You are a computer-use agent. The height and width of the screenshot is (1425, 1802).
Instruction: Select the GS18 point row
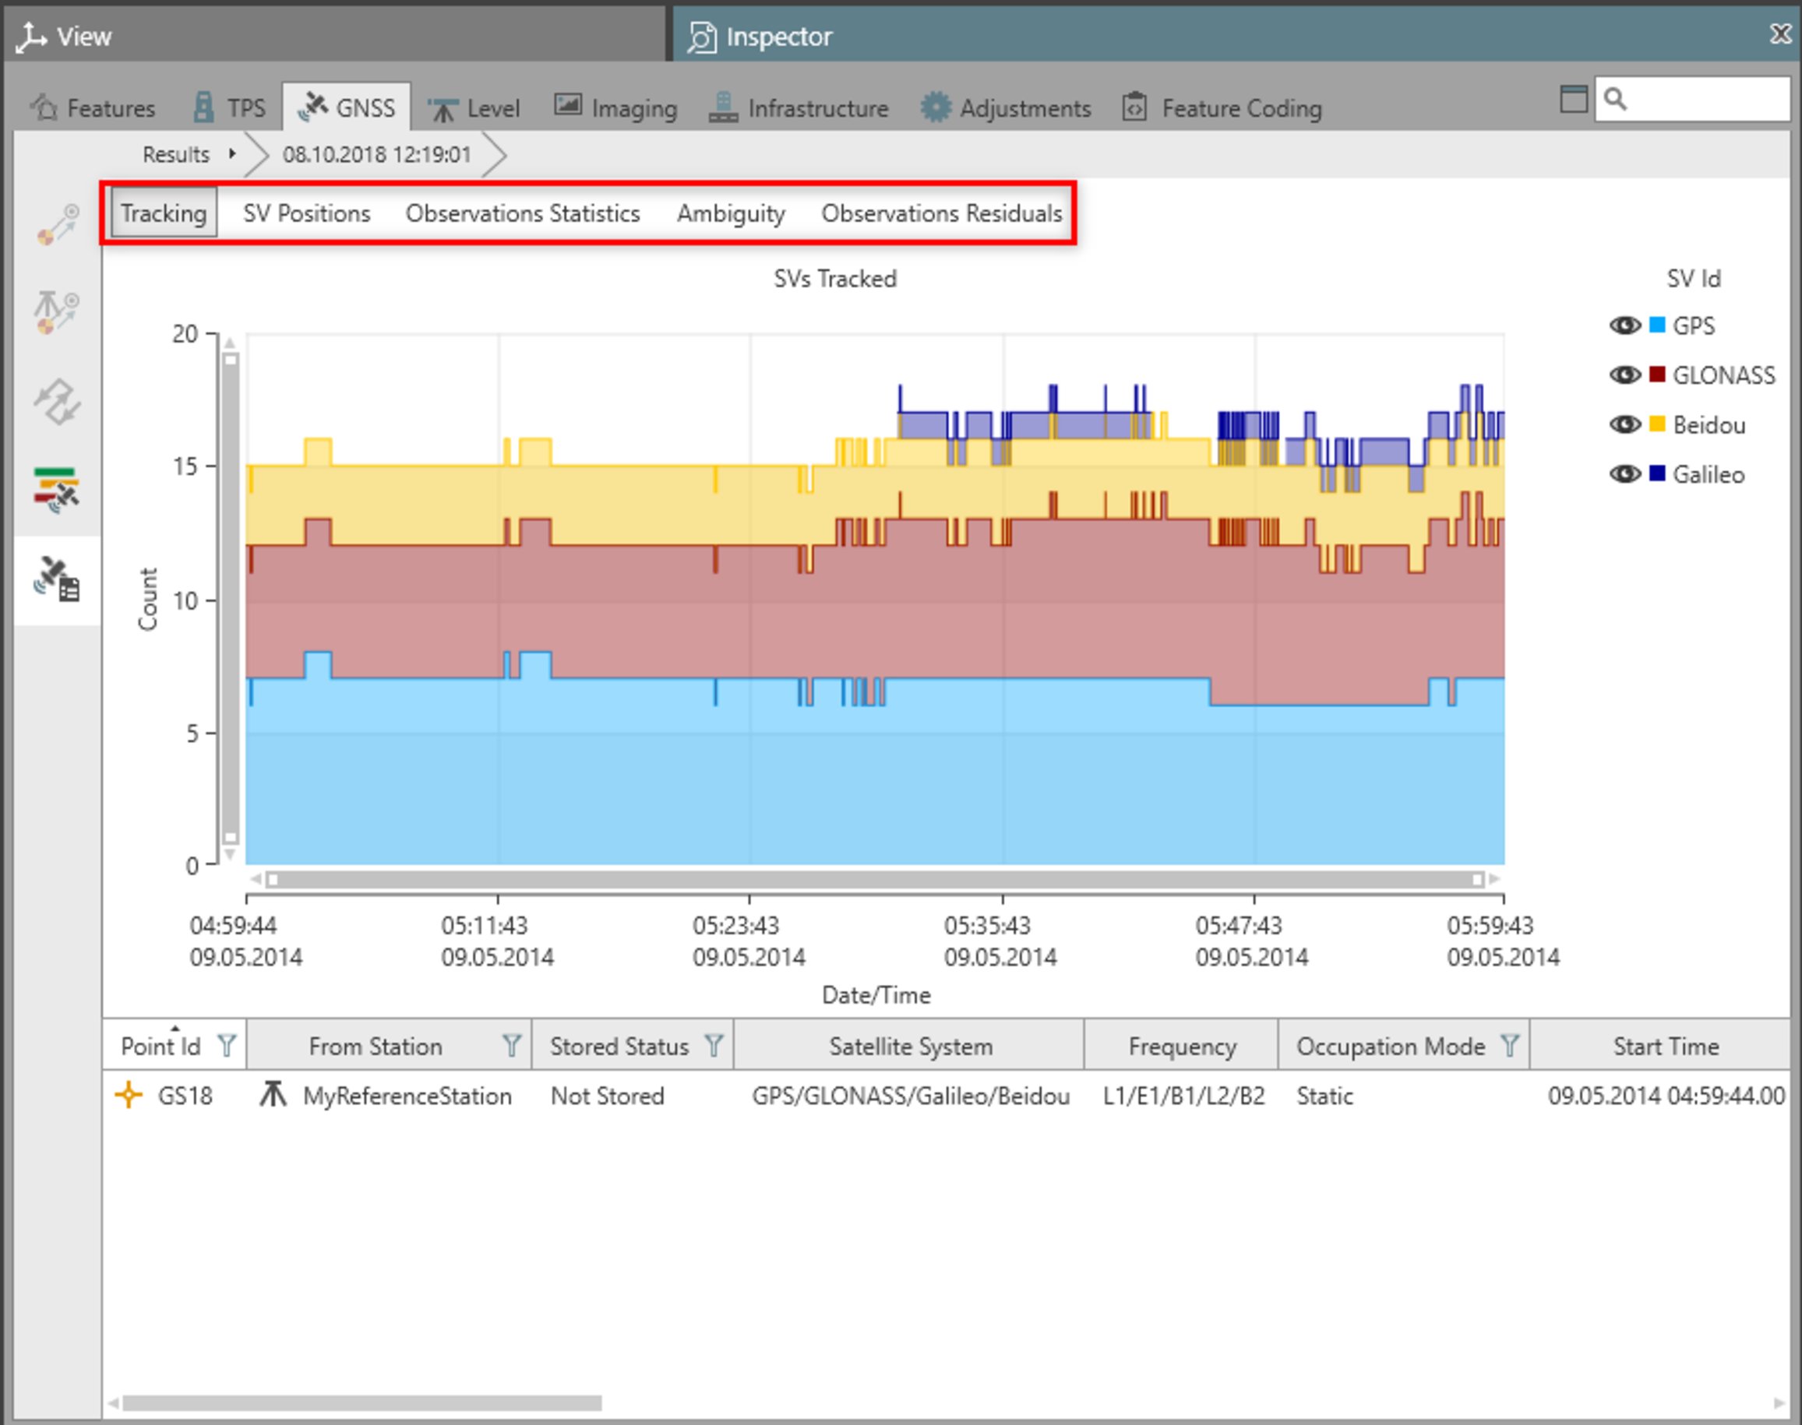click(x=947, y=1096)
